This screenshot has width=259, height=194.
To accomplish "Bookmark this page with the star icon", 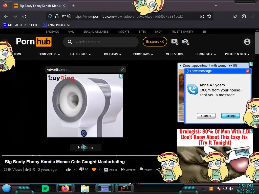I will 209,16.
